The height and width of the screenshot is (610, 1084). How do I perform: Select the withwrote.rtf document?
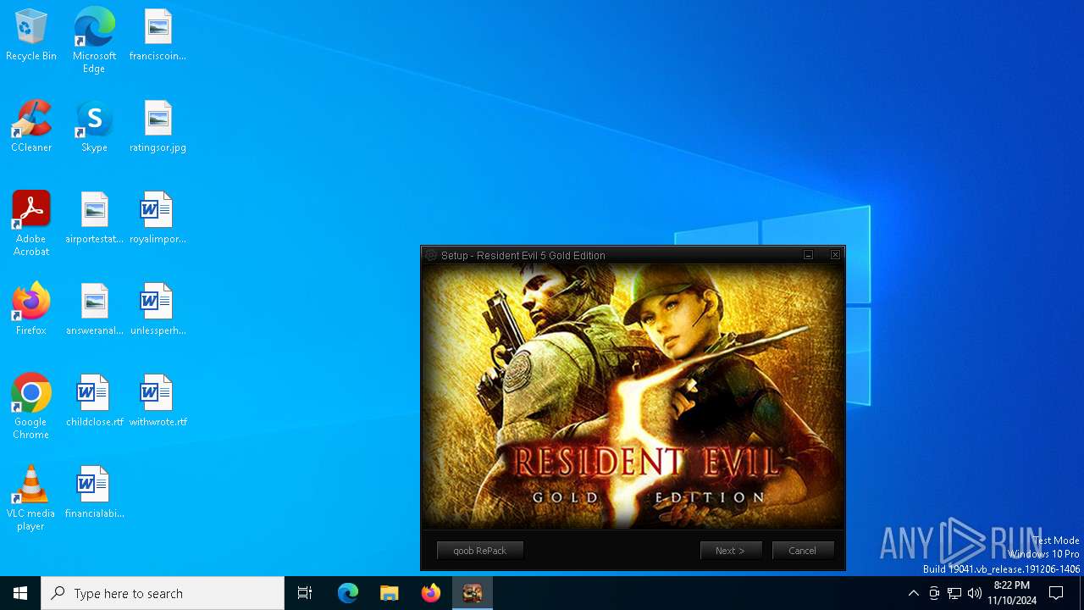click(x=158, y=402)
